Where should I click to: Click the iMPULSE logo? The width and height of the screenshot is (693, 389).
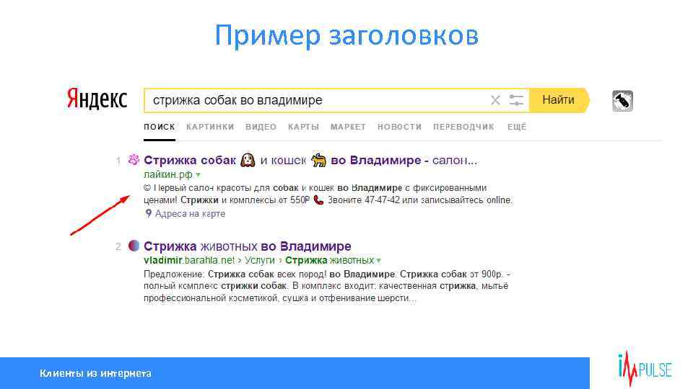(645, 369)
